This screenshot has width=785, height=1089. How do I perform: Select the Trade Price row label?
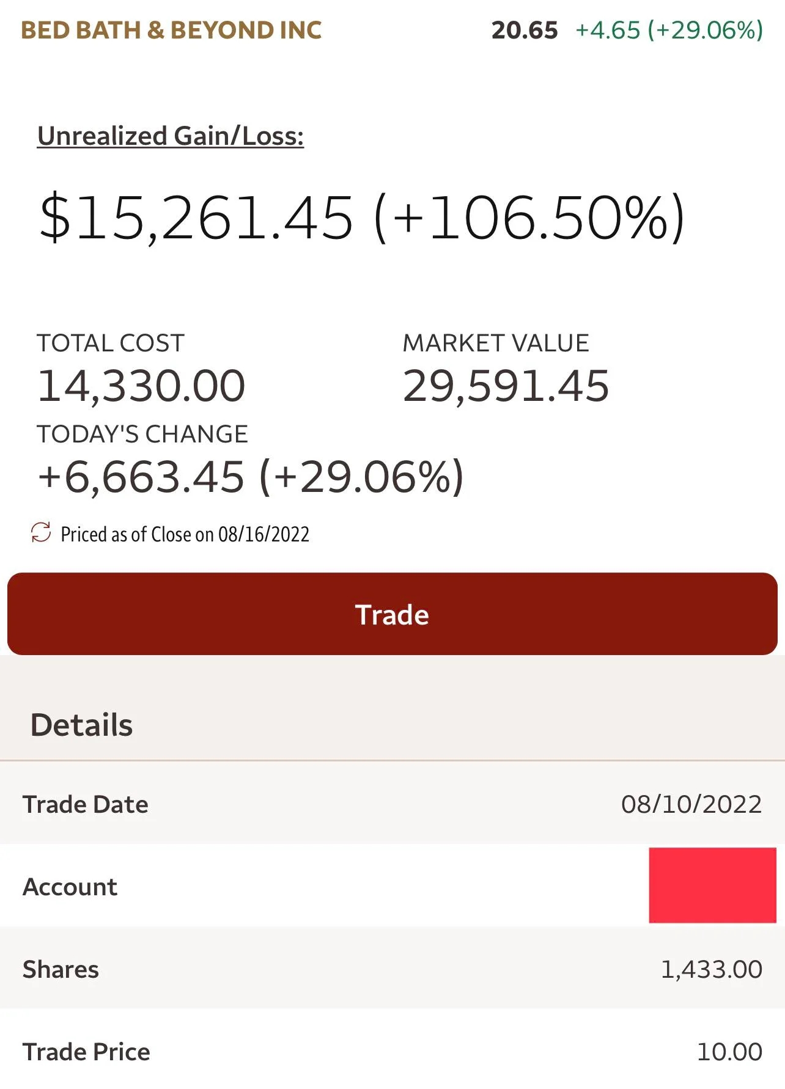(86, 1052)
